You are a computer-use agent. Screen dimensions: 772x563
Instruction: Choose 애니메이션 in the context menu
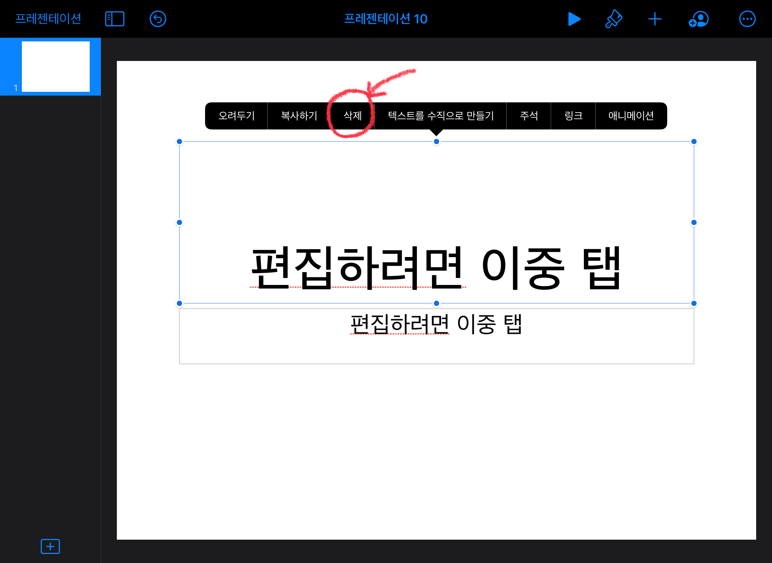pyautogui.click(x=631, y=116)
